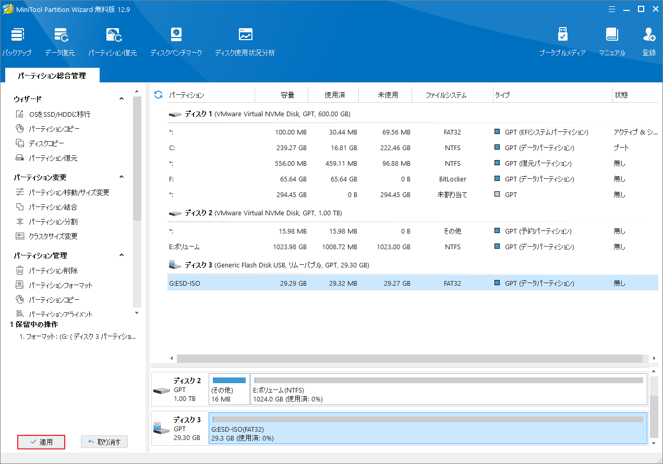Select the 556.00 MB recovery partition row

coord(413,163)
